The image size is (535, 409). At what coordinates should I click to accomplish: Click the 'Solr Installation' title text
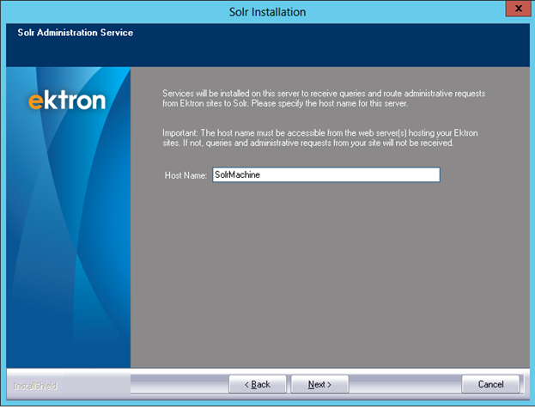tap(267, 12)
